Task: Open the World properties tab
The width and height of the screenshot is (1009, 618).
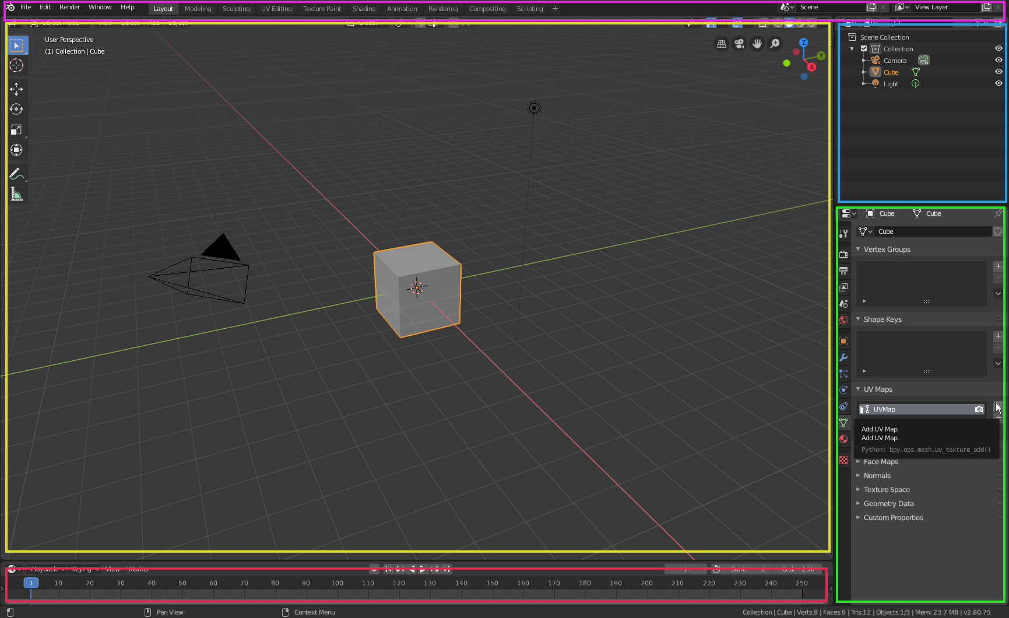Action: click(843, 319)
